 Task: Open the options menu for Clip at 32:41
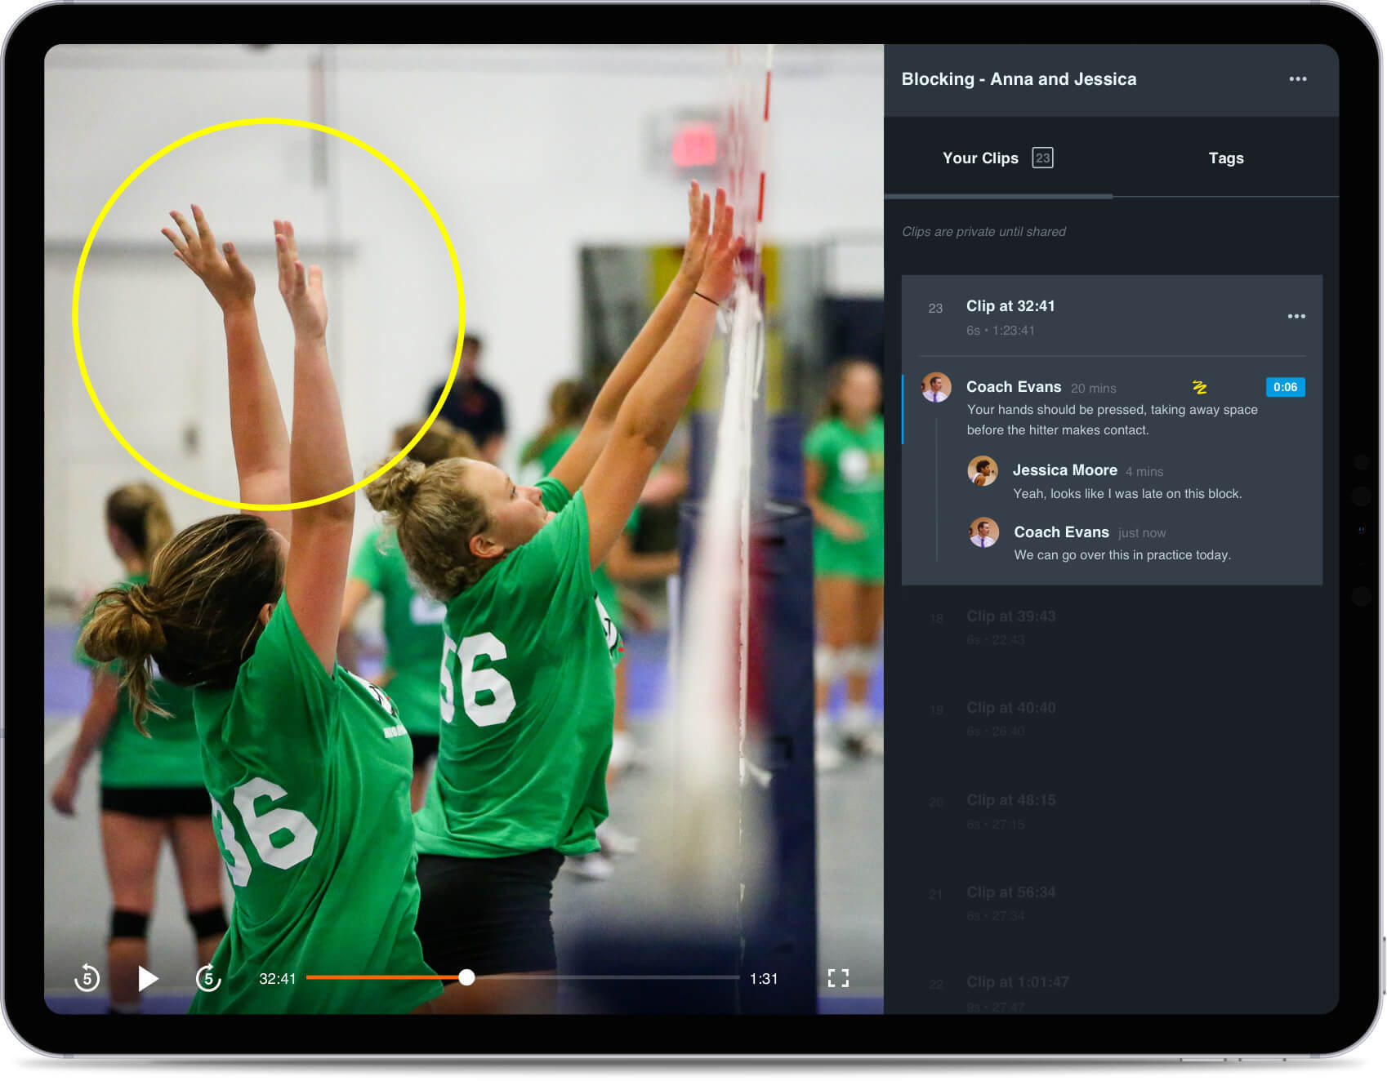(1297, 316)
